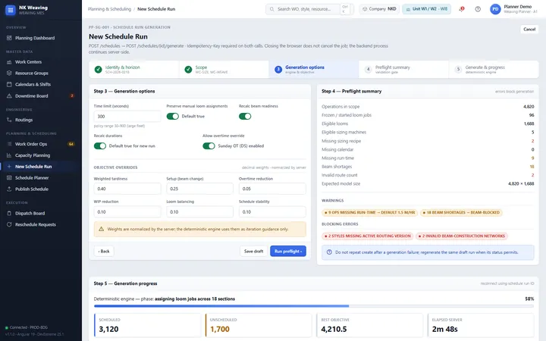The width and height of the screenshot is (546, 341).
Task: Click the Weighted tardiness weight field
Action: [x=127, y=189]
